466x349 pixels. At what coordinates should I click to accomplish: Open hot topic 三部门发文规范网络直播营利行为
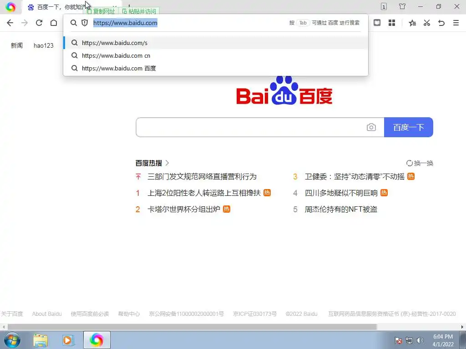[202, 177]
